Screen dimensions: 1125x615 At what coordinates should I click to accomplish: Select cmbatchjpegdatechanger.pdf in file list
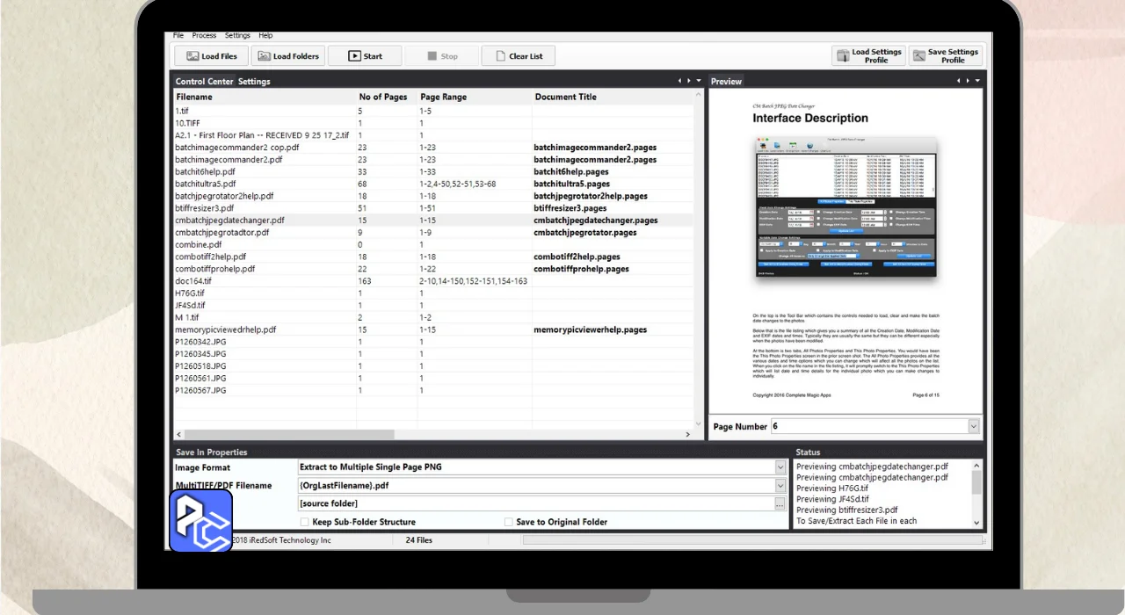pyautogui.click(x=432, y=221)
